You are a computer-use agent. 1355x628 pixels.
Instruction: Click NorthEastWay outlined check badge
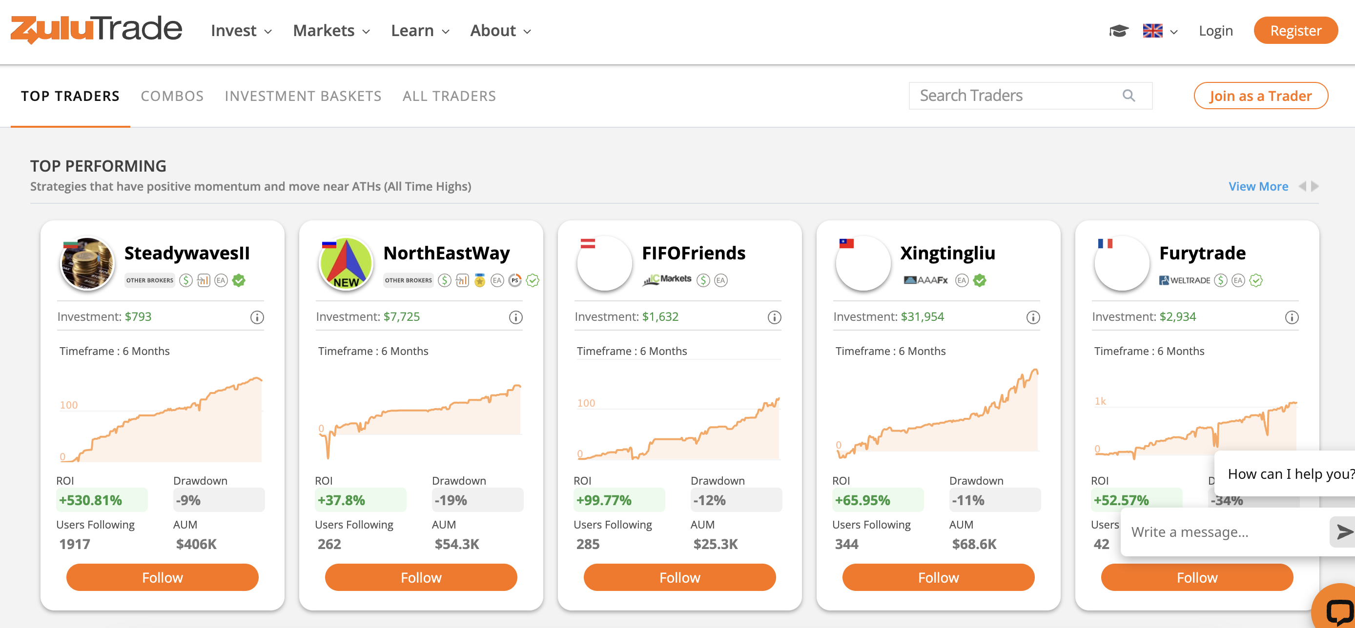533,280
